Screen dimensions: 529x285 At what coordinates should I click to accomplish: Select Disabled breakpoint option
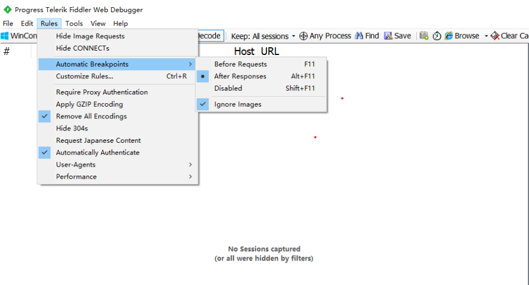(261, 88)
